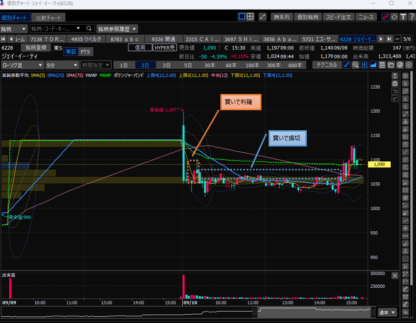Expand the 5分 interval dropdown
416x323 pixels.
[x=62, y=65]
